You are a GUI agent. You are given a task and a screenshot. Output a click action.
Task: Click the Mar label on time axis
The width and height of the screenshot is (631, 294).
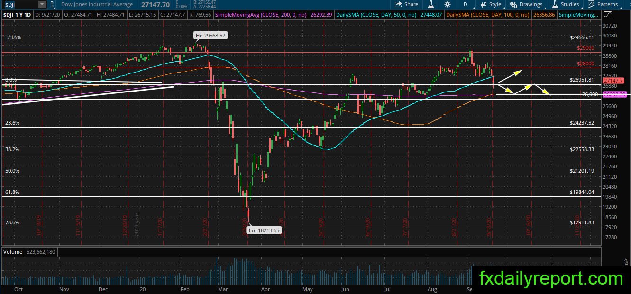click(x=223, y=288)
